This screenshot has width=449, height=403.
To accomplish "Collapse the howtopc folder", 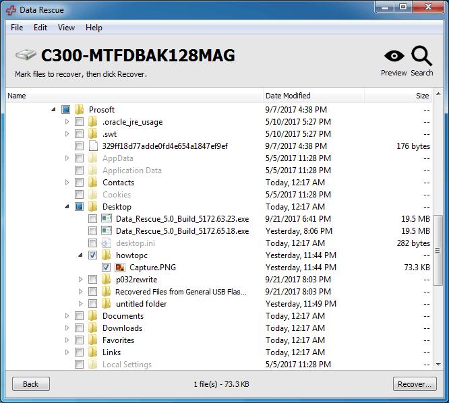I will [x=81, y=255].
